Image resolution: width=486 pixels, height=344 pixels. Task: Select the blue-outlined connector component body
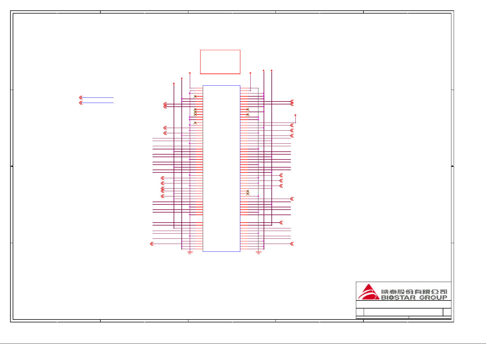(x=222, y=168)
